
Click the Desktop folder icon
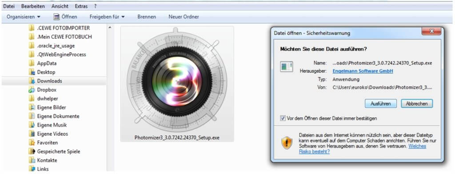(32, 72)
